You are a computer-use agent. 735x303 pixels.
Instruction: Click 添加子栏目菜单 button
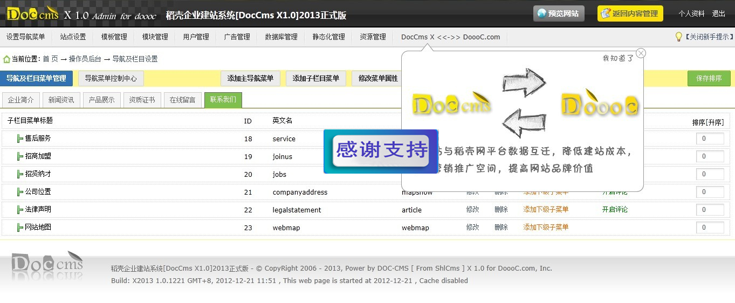pyautogui.click(x=315, y=78)
